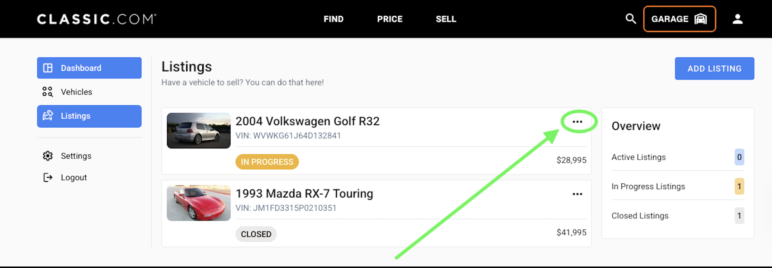Click the Dashboard grid icon in sidebar
Screen dimensions: 772x268
coord(48,68)
